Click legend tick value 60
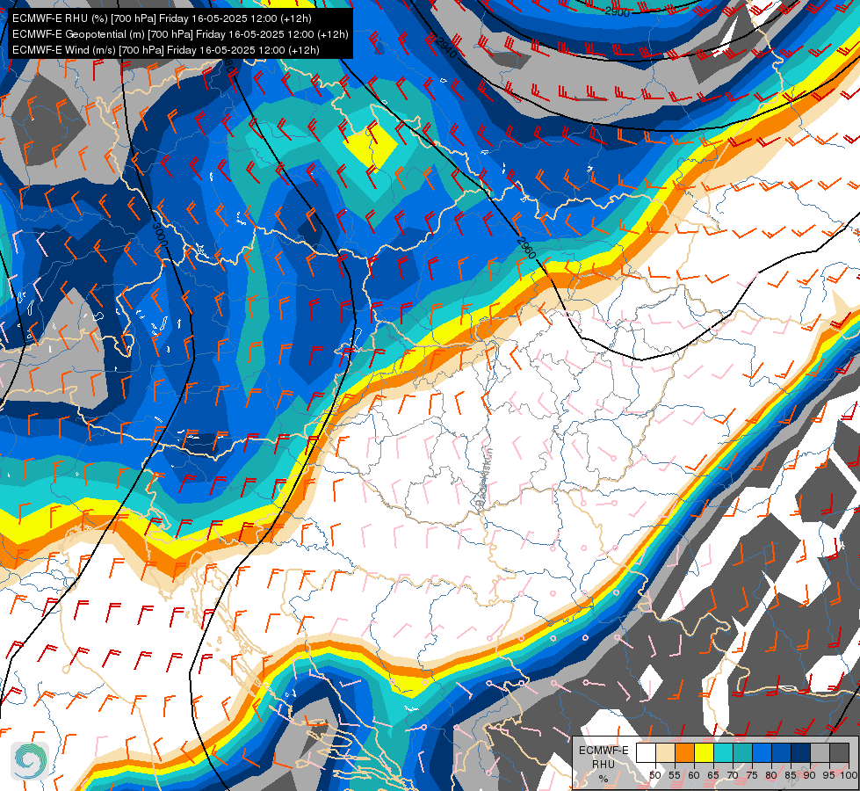The height and width of the screenshot is (791, 860). tap(694, 775)
